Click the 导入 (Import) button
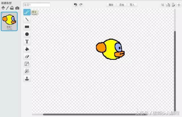The width and height of the screenshot is (182, 117). coord(132,5)
